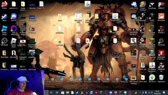This screenshot has height=95, width=168.
Task: Open the microphone tray icon
Action: tap(146, 93)
